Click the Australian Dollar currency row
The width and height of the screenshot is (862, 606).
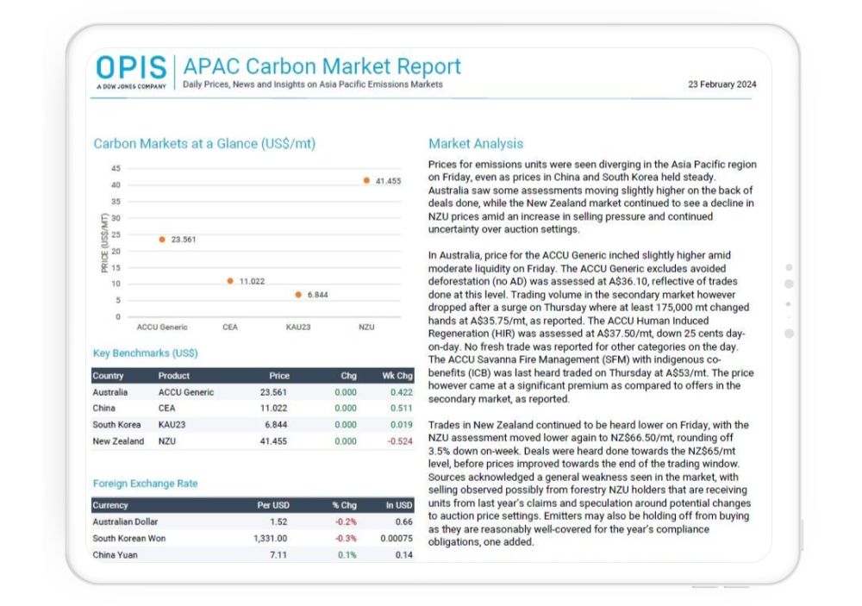(x=252, y=522)
